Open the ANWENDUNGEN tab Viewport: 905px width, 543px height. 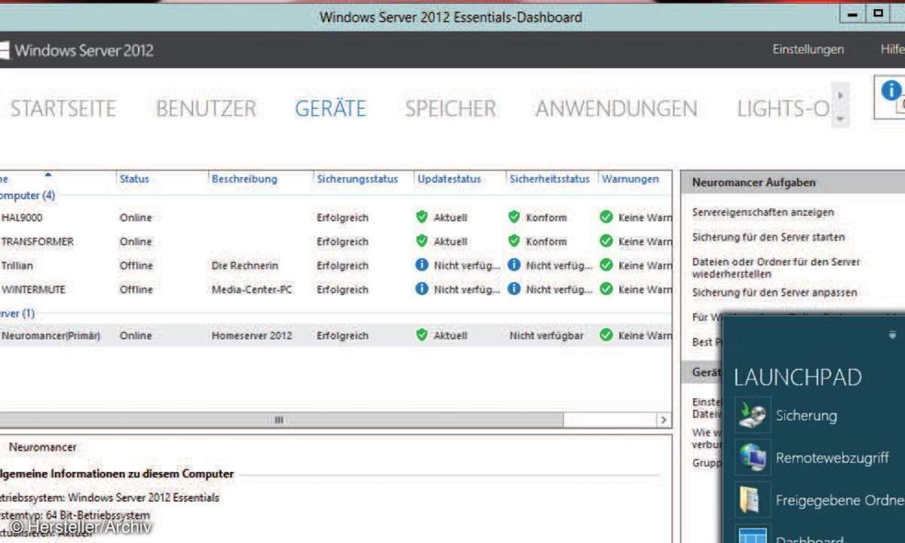(616, 109)
